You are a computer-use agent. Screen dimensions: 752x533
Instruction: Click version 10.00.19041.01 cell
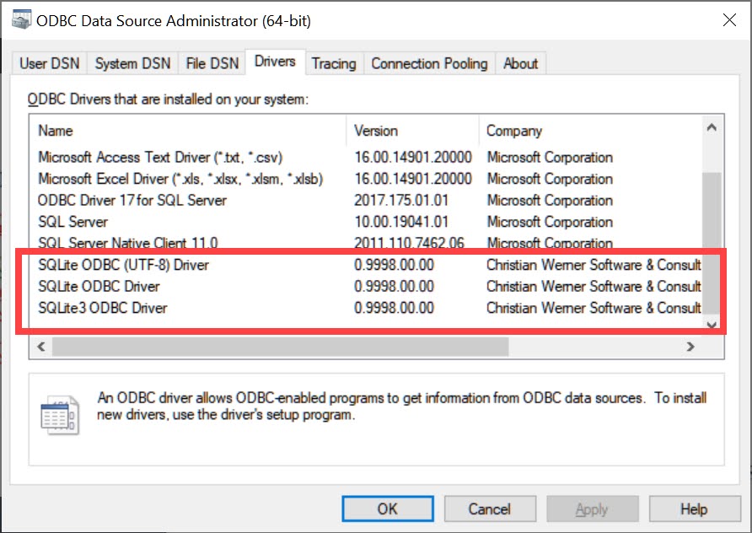click(401, 222)
